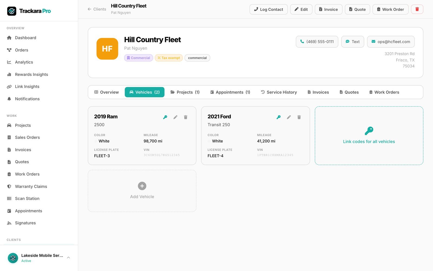This screenshot has height=271, width=433.
Task: Edit the 2021 Ford vehicle via pencil icon
Action: (289, 117)
